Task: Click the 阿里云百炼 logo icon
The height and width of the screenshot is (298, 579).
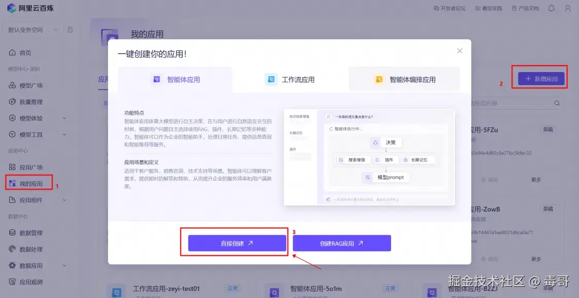Action: (11, 8)
